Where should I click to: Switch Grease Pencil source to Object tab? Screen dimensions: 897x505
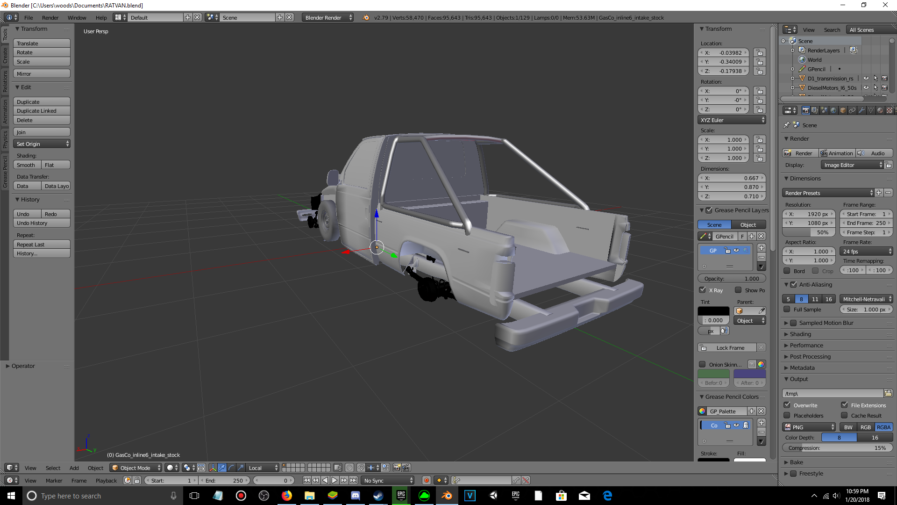point(748,225)
